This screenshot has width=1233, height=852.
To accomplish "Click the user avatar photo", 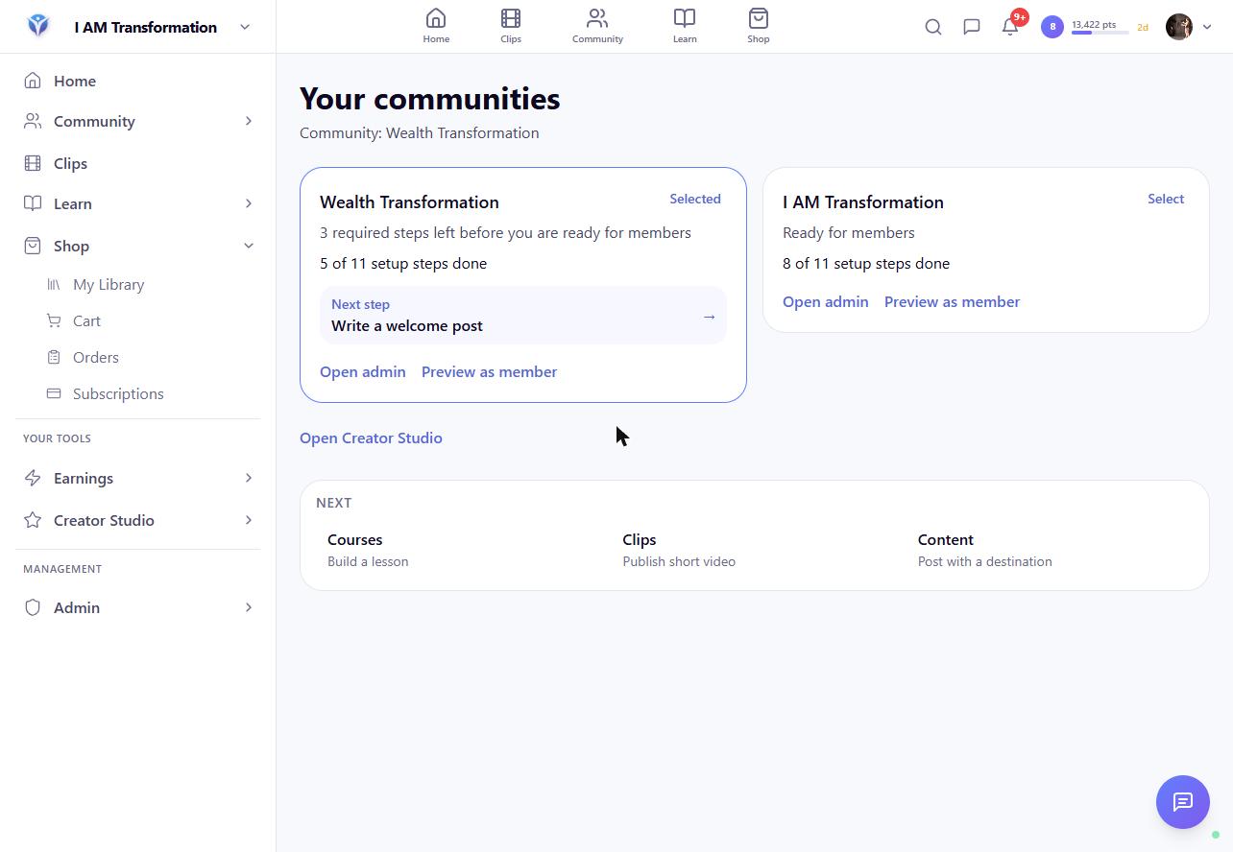I will click(x=1179, y=27).
